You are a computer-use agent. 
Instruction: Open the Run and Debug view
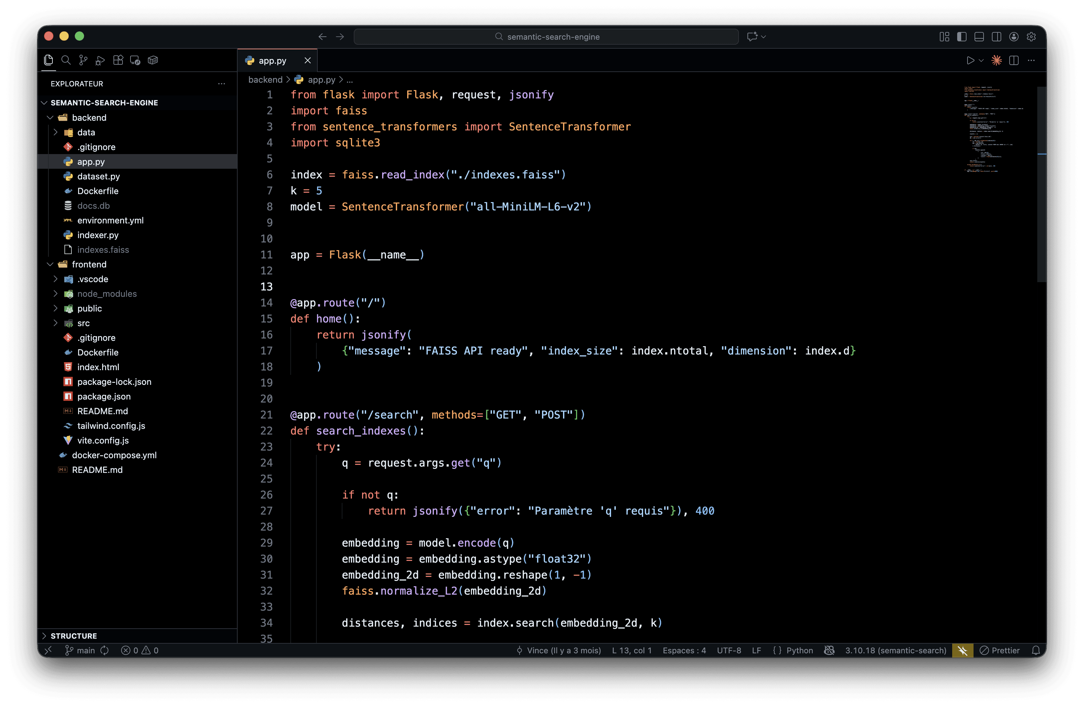pyautogui.click(x=100, y=60)
